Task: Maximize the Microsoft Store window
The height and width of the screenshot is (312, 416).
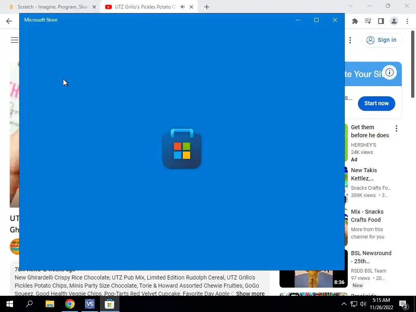Action: point(316,20)
